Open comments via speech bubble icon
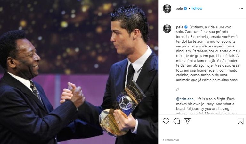Image resolution: width=246 pixels, height=144 pixels. (177, 121)
